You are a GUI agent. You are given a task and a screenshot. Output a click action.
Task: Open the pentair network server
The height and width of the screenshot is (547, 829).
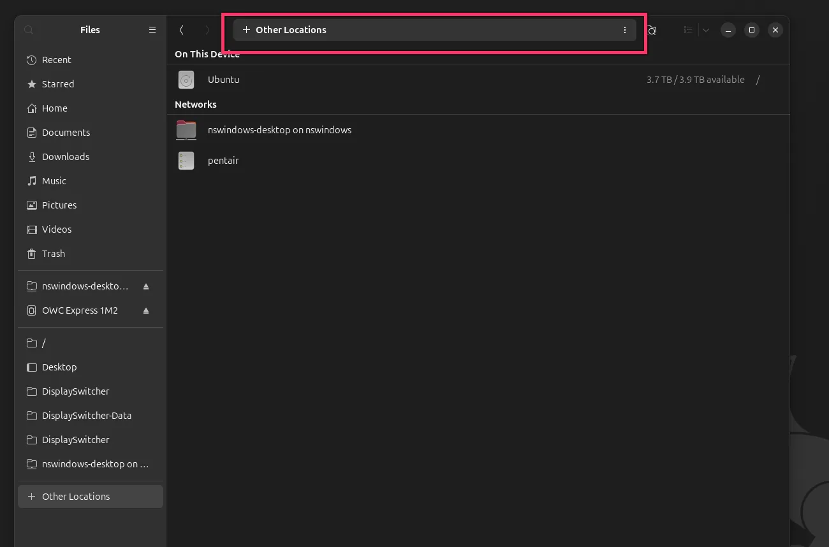(x=478, y=161)
